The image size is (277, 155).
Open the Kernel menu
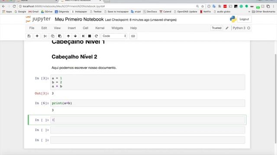click(x=100, y=28)
